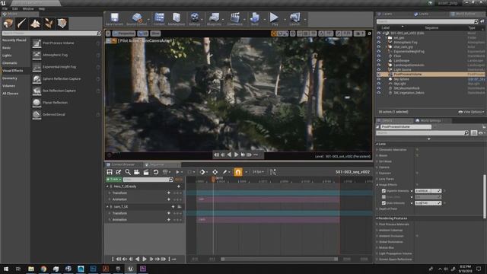Click the Sequencer render movie clapper icon
487x274 pixels.
pyautogui.click(x=146, y=172)
